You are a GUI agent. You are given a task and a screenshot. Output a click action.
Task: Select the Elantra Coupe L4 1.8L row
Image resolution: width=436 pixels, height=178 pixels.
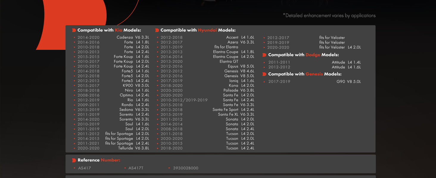(205, 52)
